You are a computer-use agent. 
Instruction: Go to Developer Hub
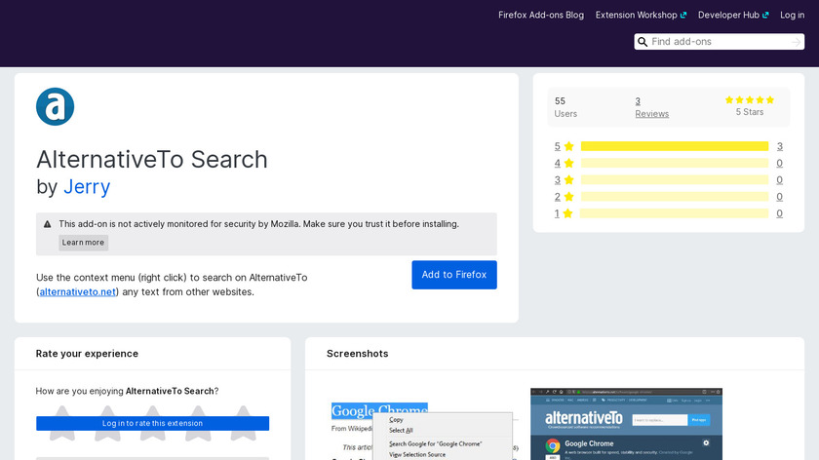729,16
